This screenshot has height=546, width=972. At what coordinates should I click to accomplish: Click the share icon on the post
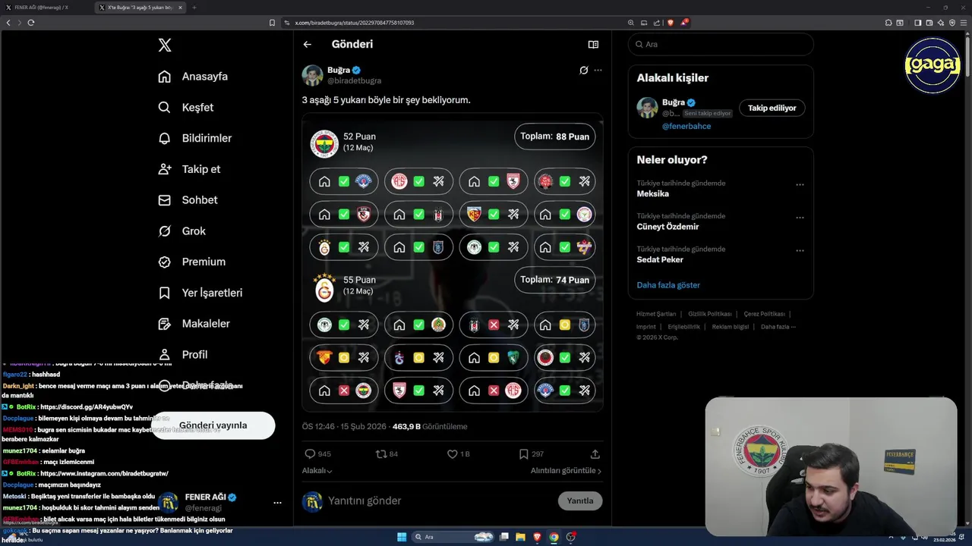(595, 454)
